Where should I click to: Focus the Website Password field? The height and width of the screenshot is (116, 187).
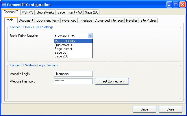pos(73,81)
